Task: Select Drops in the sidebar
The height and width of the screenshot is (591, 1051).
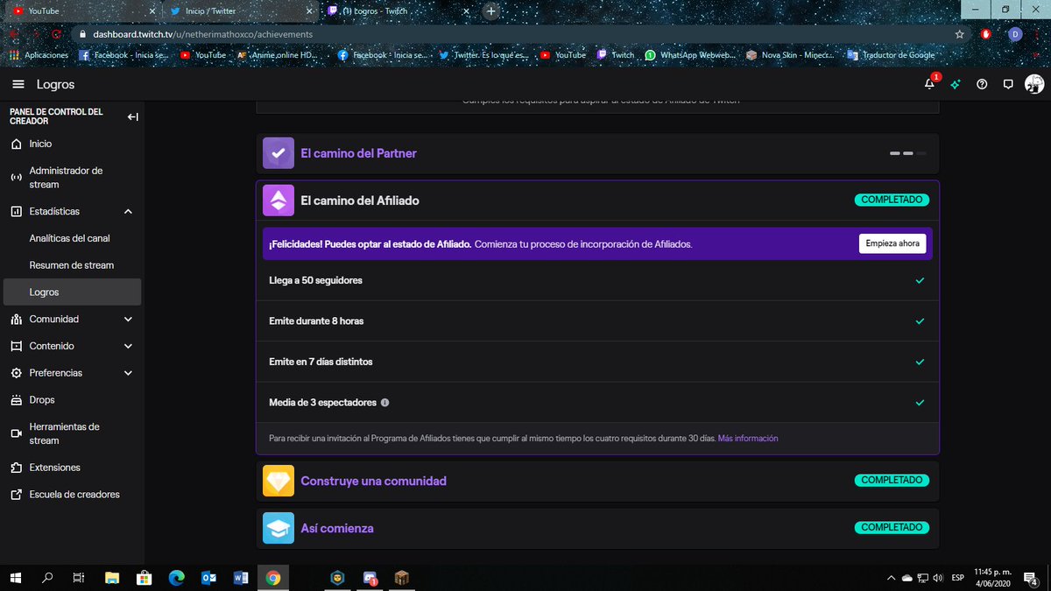Action: [42, 399]
